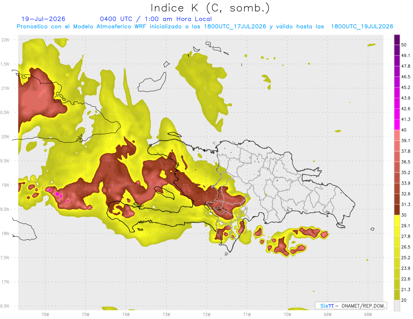This screenshot has height=319, width=413.
Task: Click the '18N' latitude axis label
Action: point(5,233)
